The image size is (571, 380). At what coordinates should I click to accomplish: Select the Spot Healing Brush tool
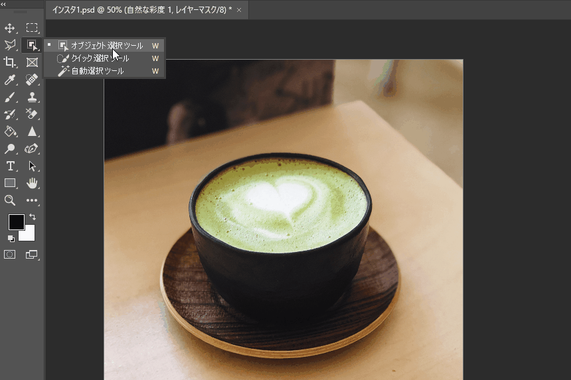click(32, 80)
